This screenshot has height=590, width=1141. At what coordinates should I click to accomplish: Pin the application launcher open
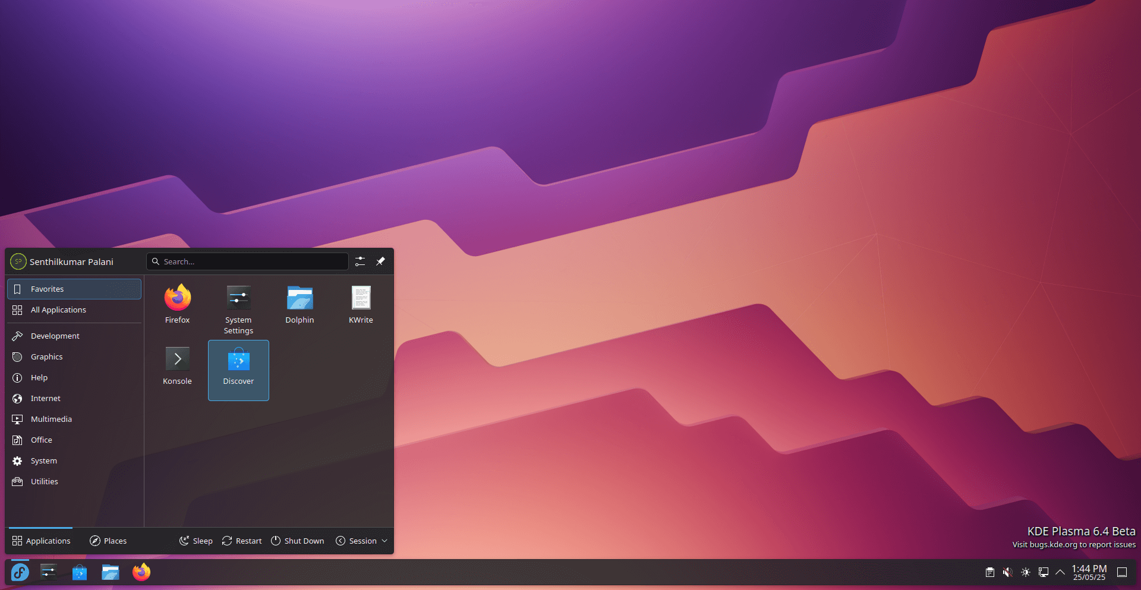click(x=380, y=261)
